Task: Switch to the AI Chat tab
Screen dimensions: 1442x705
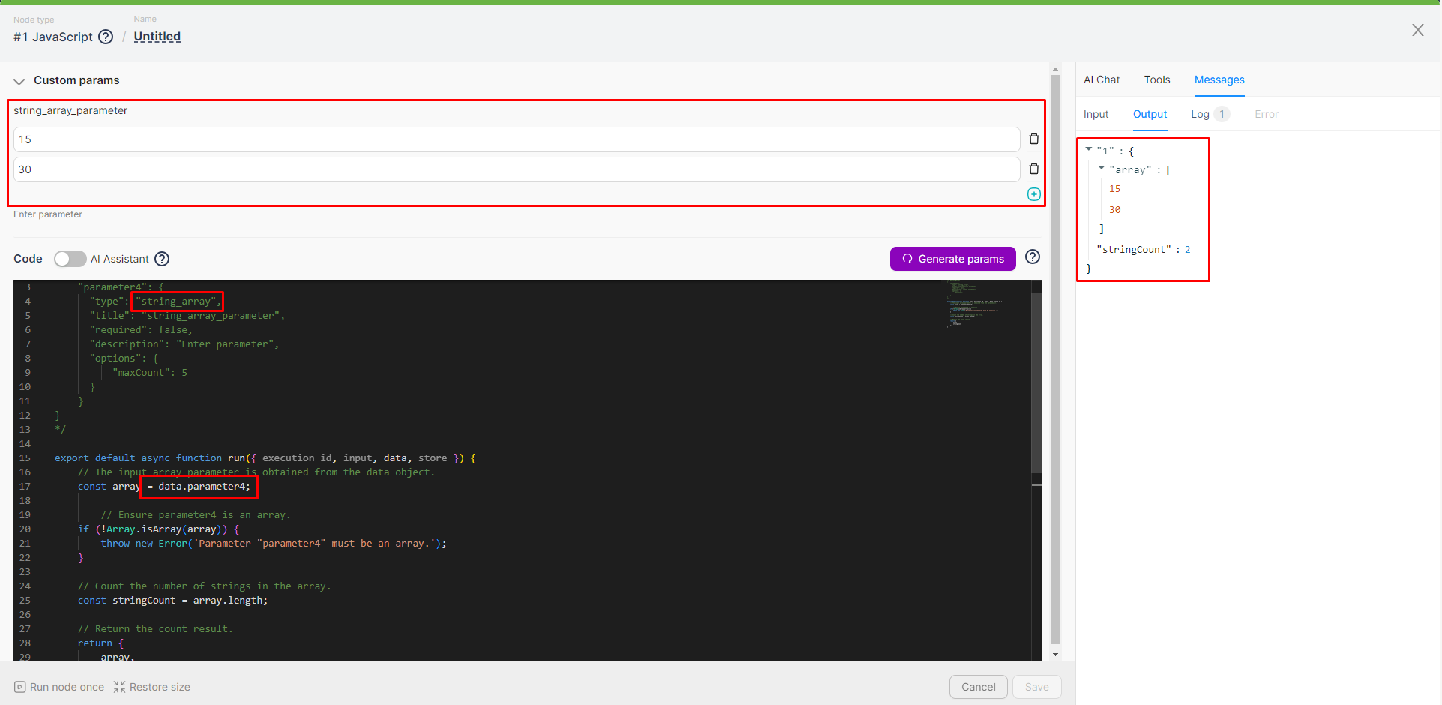Action: 1102,79
